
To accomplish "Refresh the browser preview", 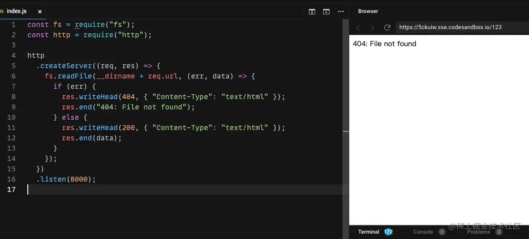I will pos(387,27).
